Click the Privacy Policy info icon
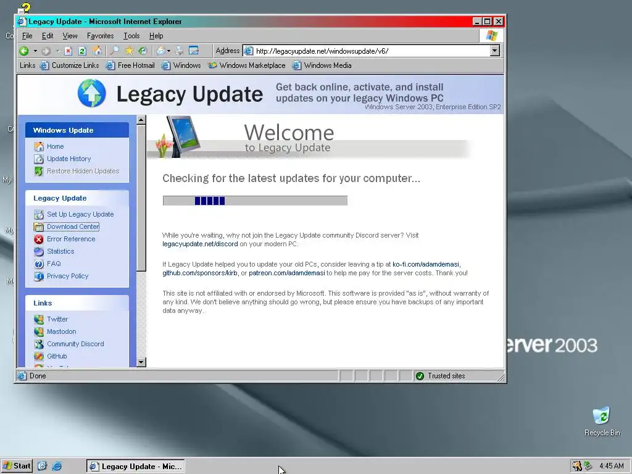Viewport: 632px width, 474px height. (x=39, y=276)
